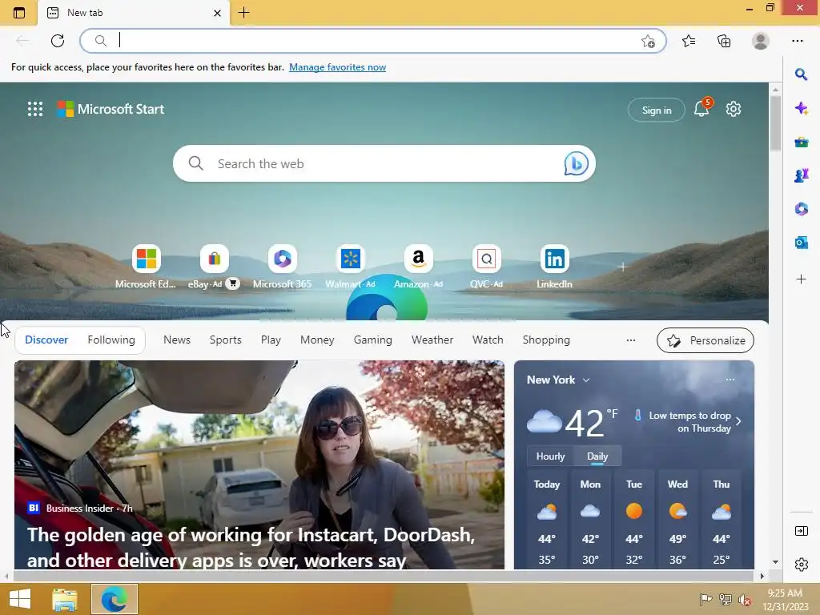This screenshot has height=615, width=820.
Task: Open the Favorites list icon
Action: point(689,41)
